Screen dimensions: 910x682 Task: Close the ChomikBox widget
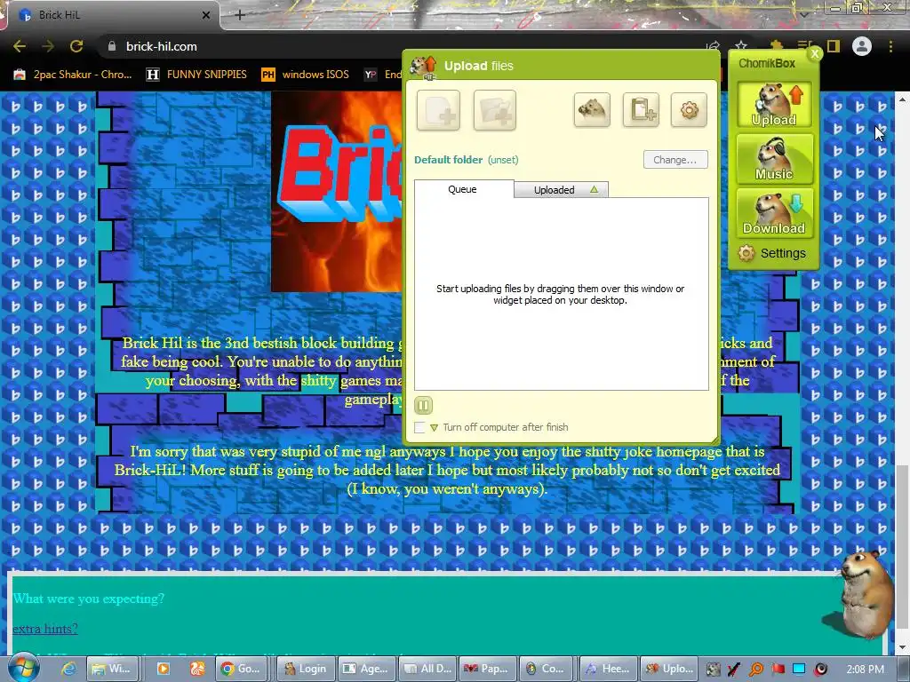point(815,54)
